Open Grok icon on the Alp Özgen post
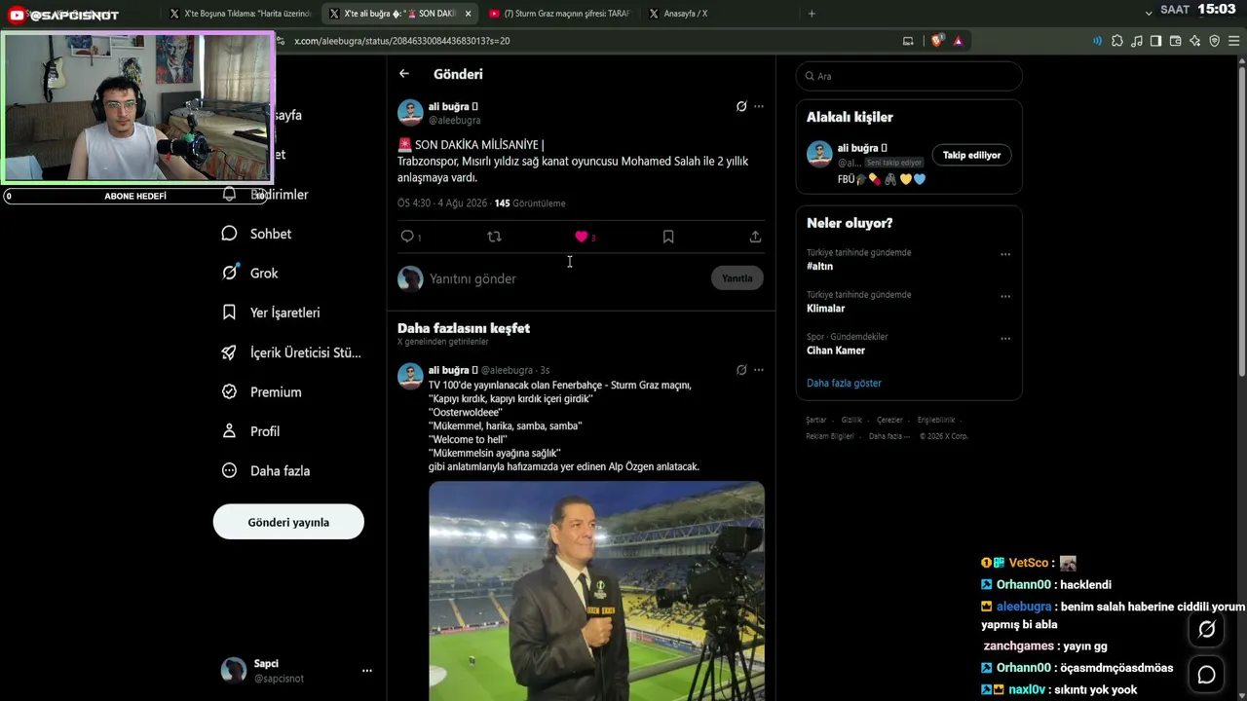This screenshot has width=1247, height=701. pos(741,370)
